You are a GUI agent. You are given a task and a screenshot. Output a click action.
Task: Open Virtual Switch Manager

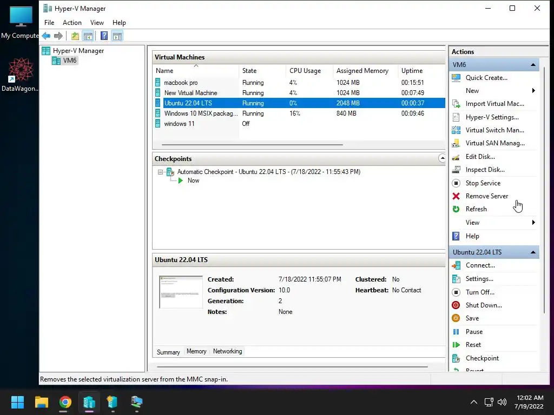click(494, 130)
